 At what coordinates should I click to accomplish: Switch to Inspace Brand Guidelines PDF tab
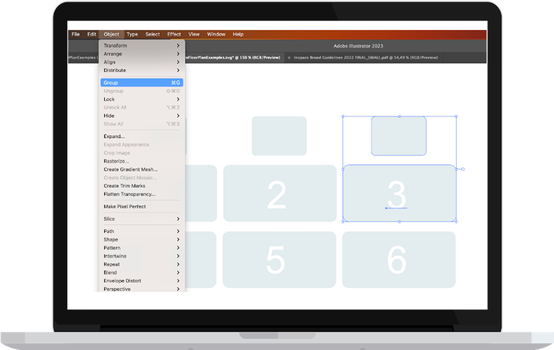point(365,58)
